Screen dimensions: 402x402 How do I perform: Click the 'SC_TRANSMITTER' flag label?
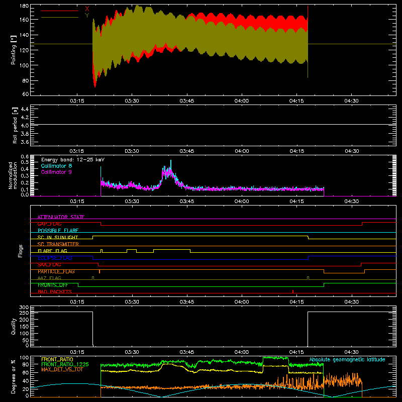[x=58, y=244]
